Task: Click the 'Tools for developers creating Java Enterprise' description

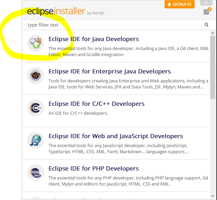Action: tap(128, 84)
